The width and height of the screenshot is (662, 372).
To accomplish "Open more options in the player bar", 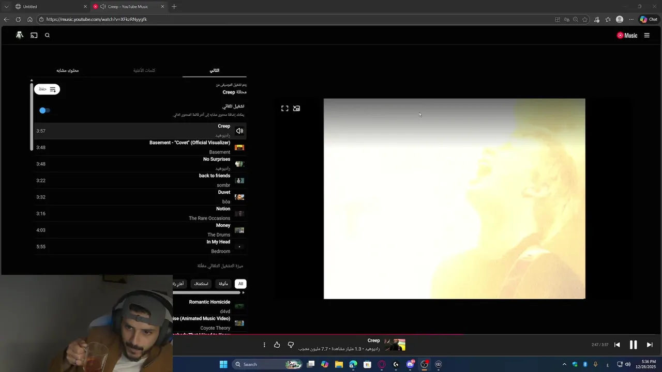I will 264,345.
